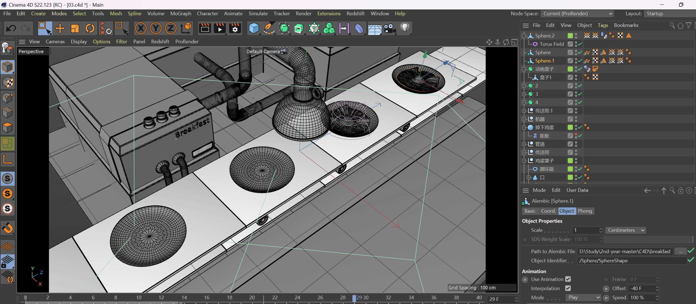Open Object Manager Tags menu

[x=603, y=25]
